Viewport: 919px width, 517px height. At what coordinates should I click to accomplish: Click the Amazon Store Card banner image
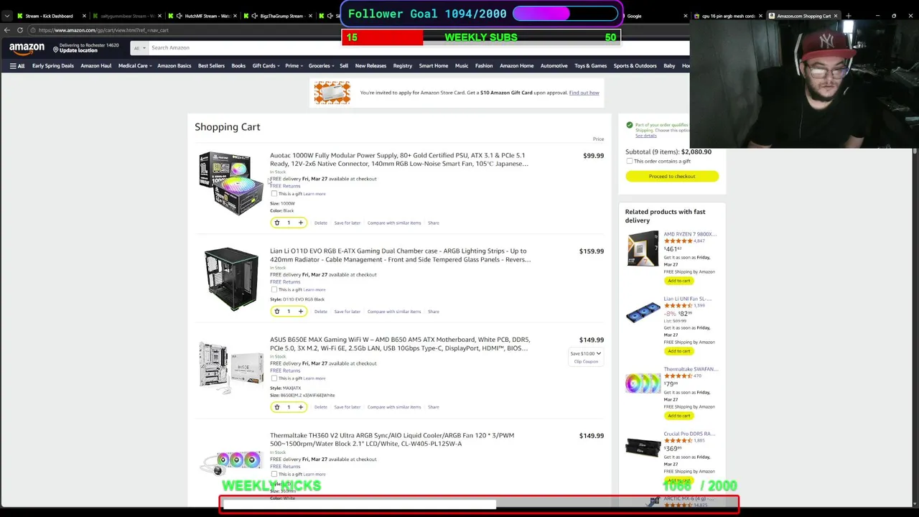click(332, 93)
